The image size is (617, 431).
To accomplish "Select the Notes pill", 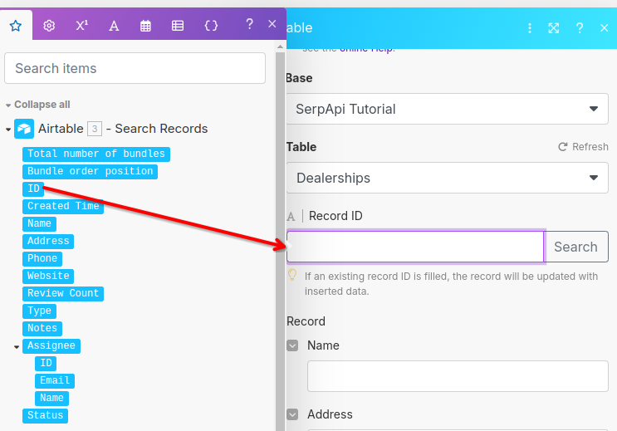I will click(x=42, y=328).
